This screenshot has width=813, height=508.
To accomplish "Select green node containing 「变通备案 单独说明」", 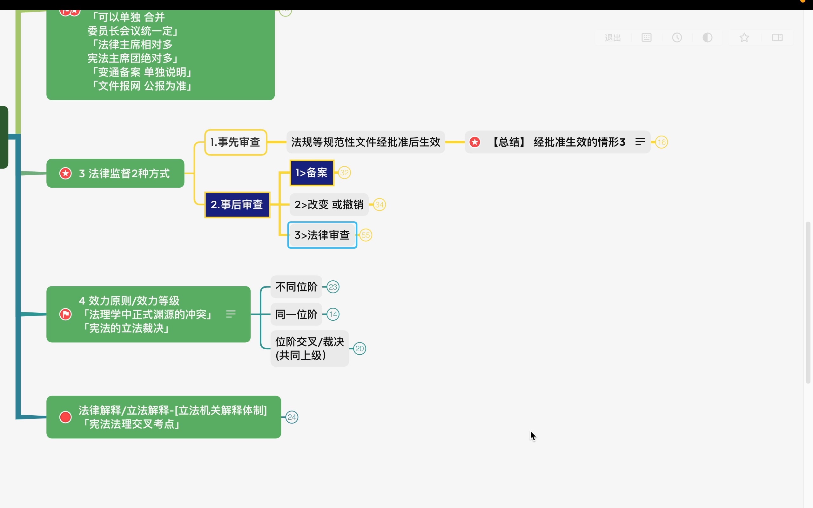I will click(x=161, y=55).
